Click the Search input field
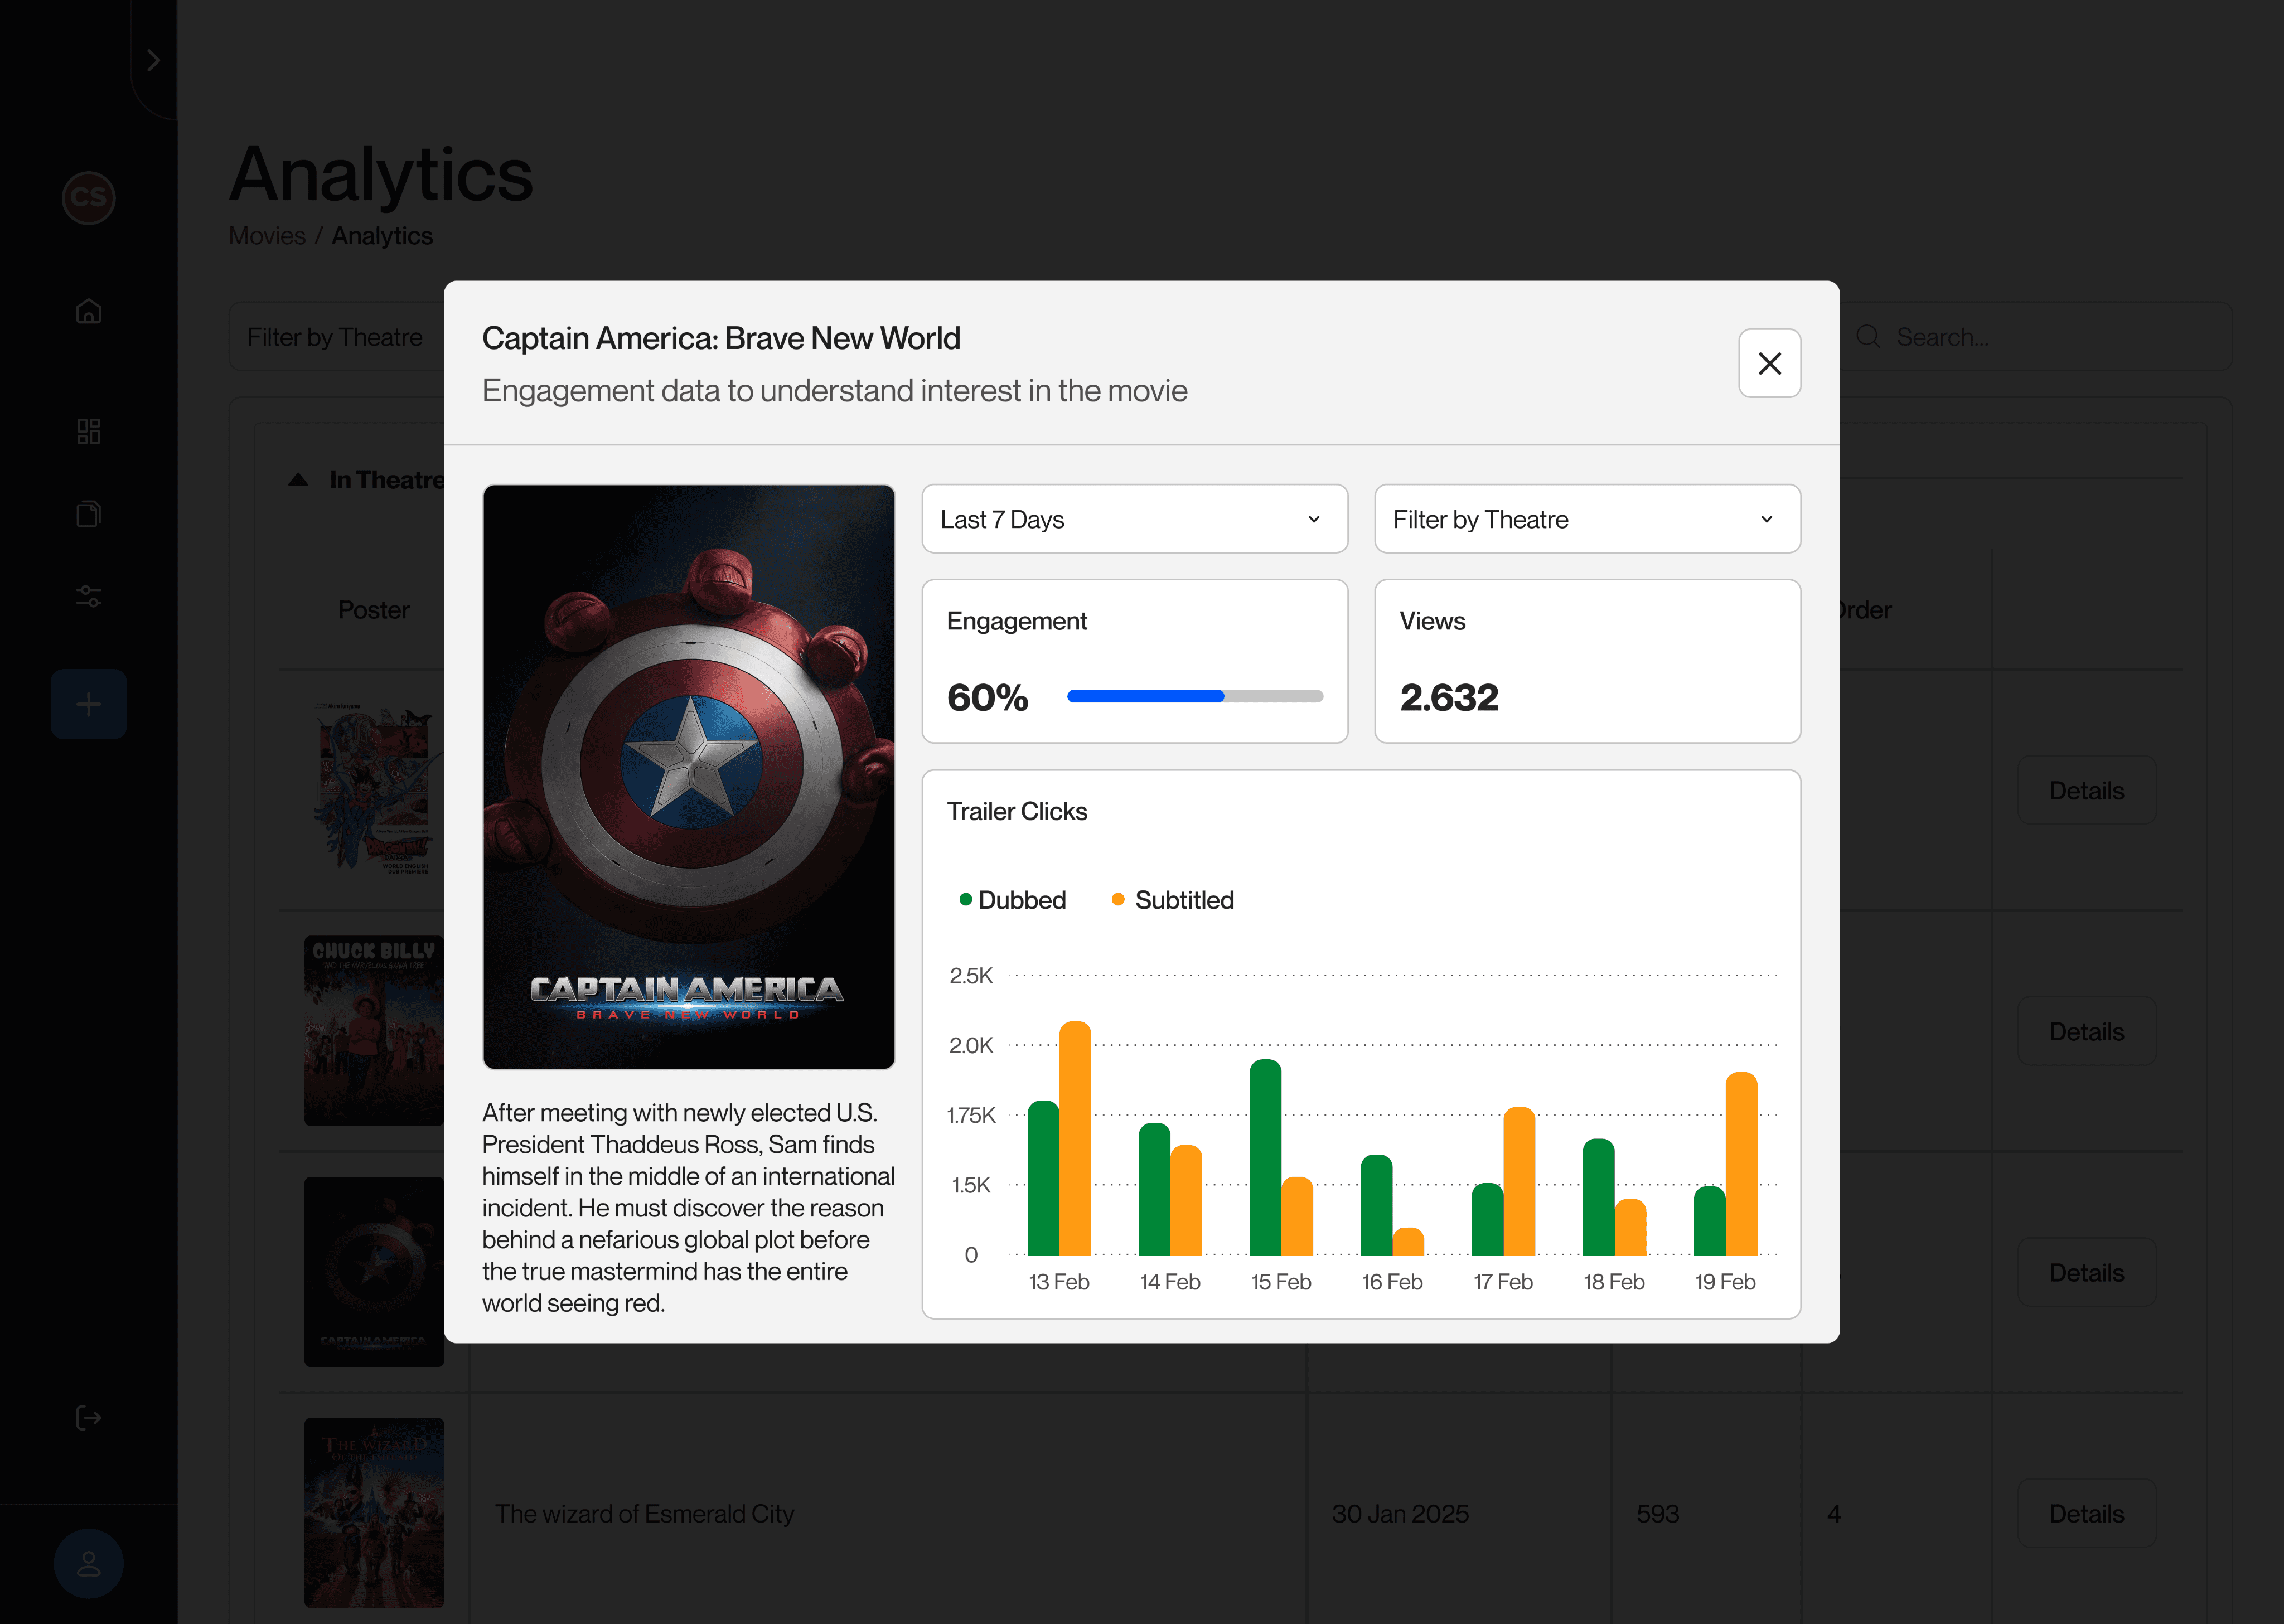 [x=2036, y=337]
